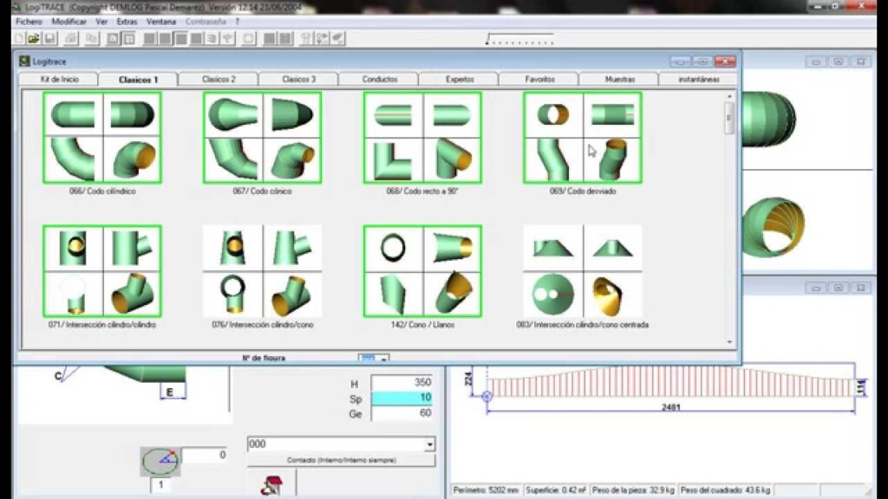Click the angle orientation circle icon
The width and height of the screenshot is (888, 499).
[160, 461]
